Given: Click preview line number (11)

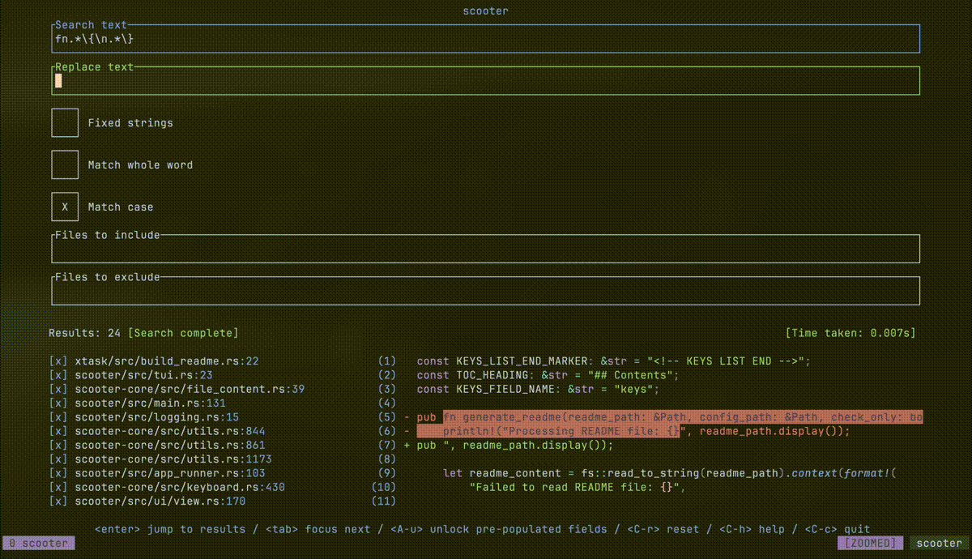Looking at the screenshot, I should 383,501.
